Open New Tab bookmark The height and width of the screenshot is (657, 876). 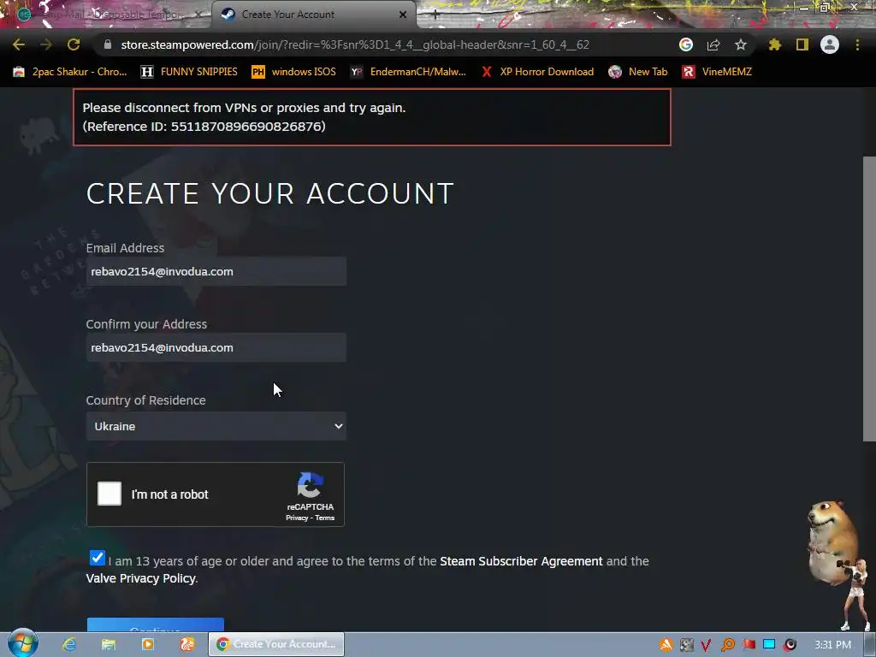pyautogui.click(x=638, y=72)
